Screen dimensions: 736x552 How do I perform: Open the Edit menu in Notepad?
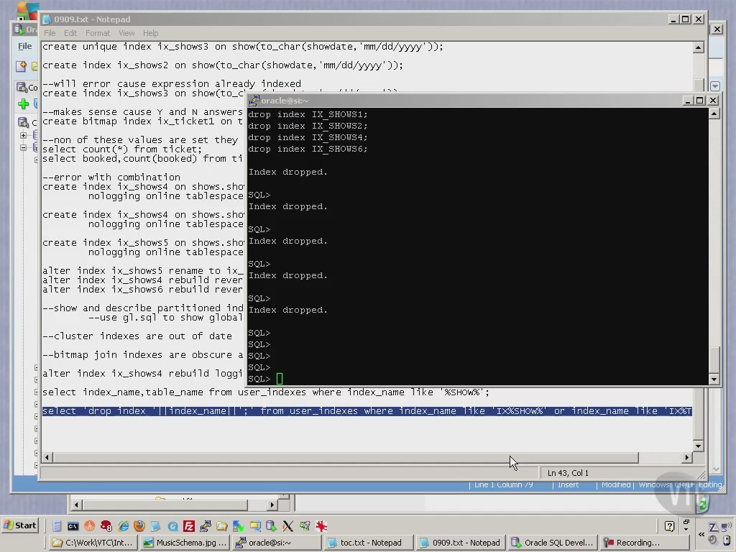(70, 33)
